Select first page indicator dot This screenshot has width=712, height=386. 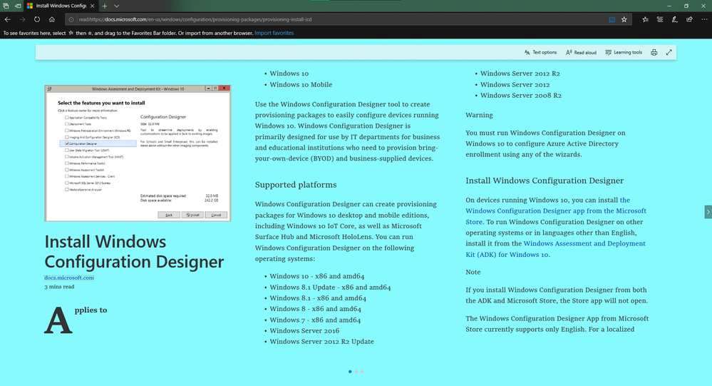[350, 372]
